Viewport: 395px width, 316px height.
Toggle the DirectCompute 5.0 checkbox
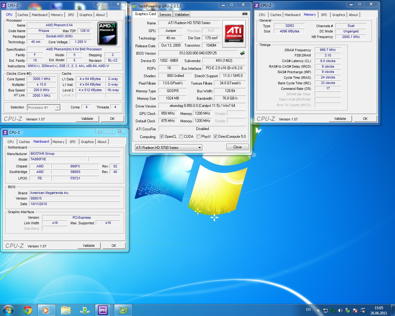(x=215, y=137)
